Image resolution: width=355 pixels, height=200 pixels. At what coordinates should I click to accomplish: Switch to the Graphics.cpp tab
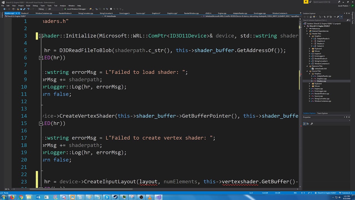tap(172, 13)
